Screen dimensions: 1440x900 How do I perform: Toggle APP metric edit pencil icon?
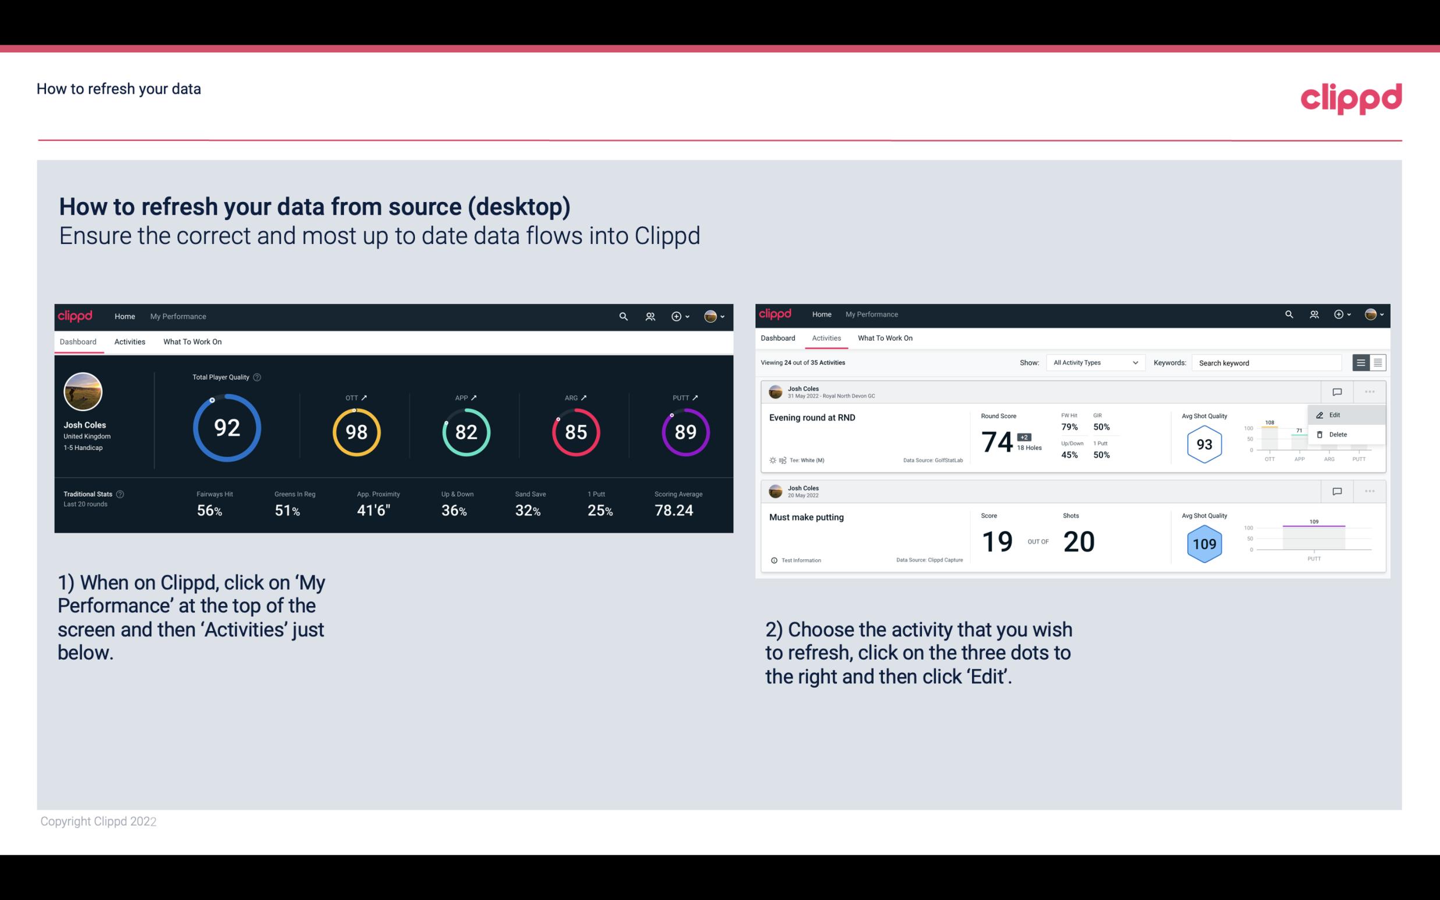[x=475, y=397]
